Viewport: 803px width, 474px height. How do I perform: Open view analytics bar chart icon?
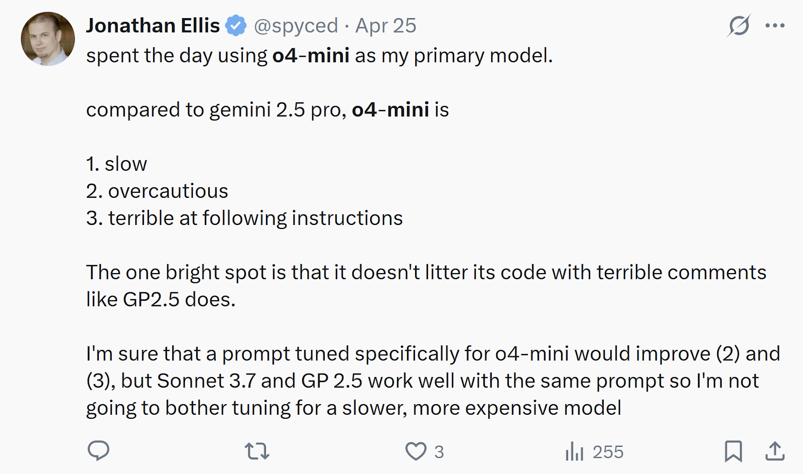point(574,451)
